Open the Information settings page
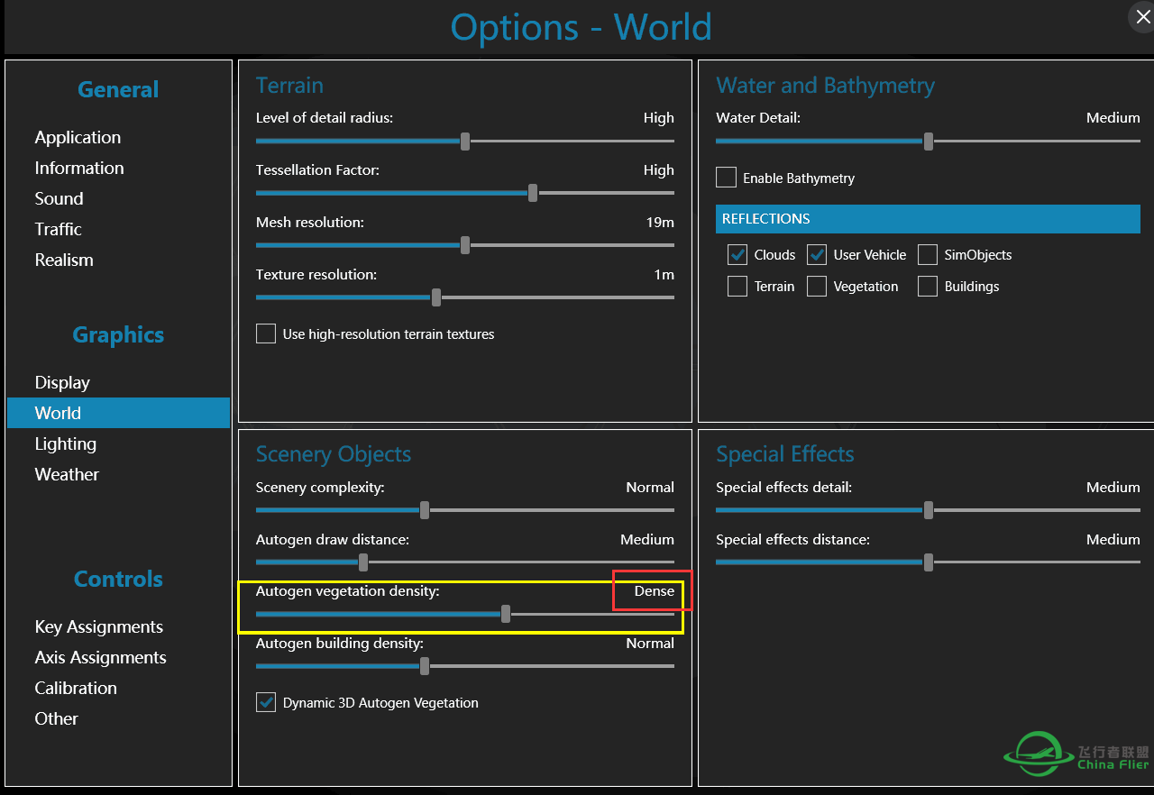 click(x=79, y=168)
